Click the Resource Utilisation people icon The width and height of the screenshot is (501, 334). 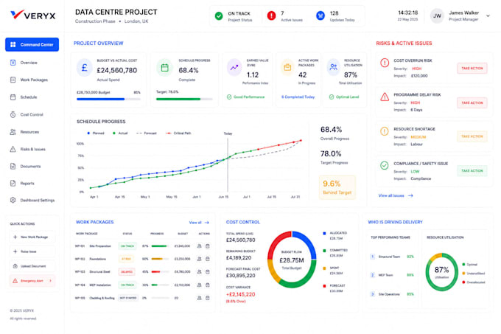[333, 67]
